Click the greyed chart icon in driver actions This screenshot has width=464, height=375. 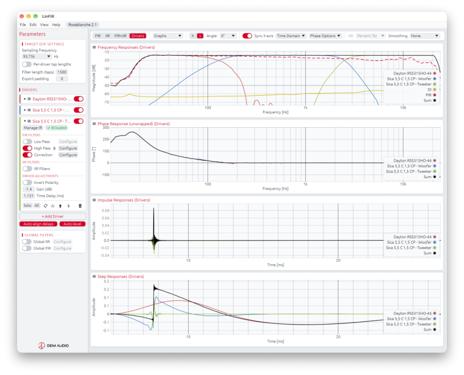tap(53, 206)
